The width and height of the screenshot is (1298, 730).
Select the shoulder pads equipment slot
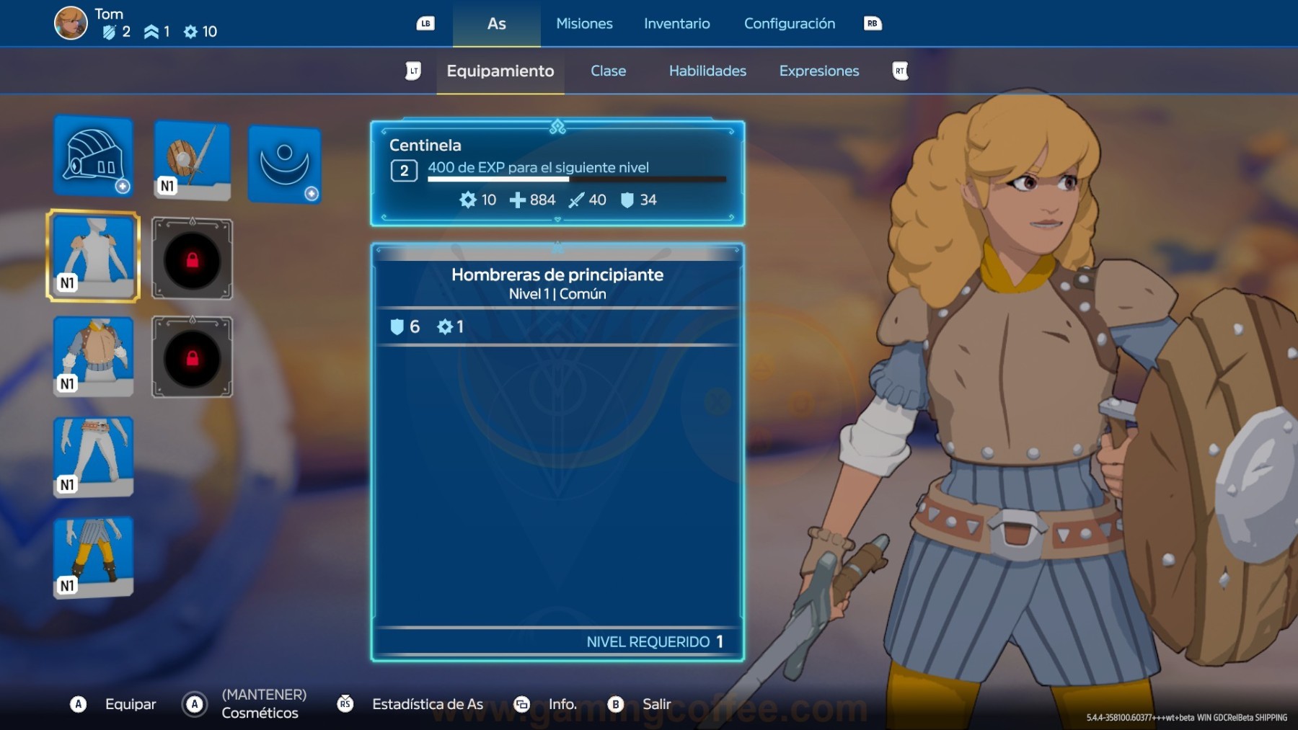(x=93, y=256)
